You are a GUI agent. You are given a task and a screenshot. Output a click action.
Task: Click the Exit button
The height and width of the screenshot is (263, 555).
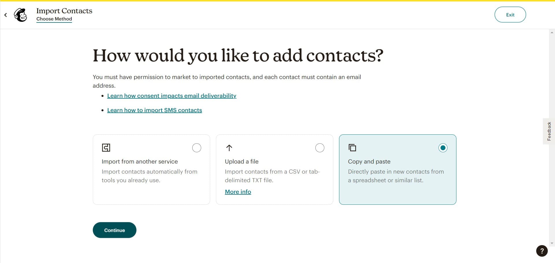click(510, 15)
